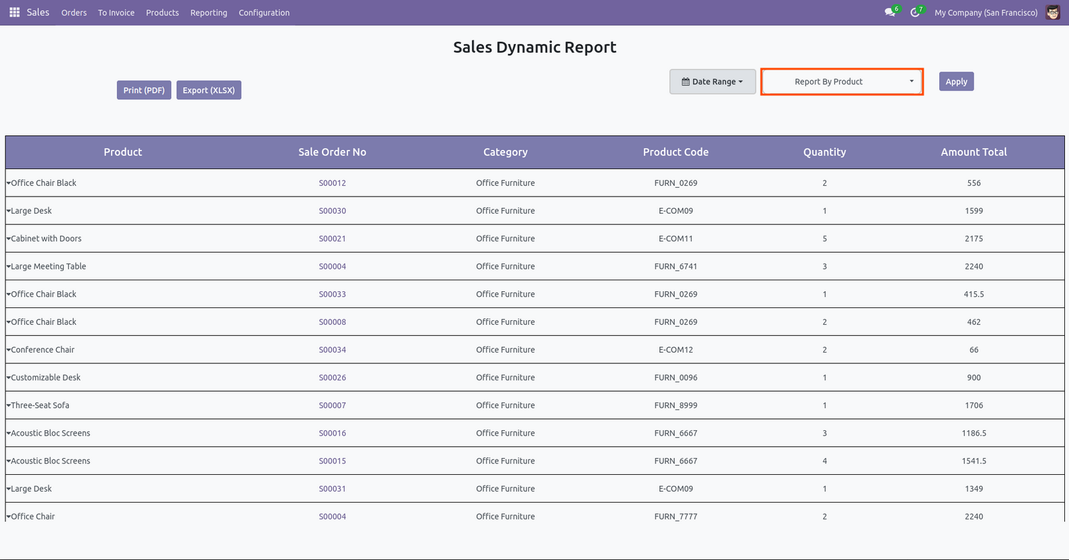Viewport: 1069px width, 560px height.
Task: Open the Report By Product selector
Action: [842, 82]
